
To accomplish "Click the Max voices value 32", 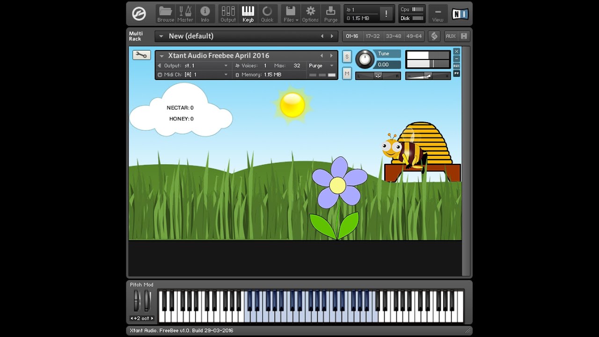I will [297, 66].
